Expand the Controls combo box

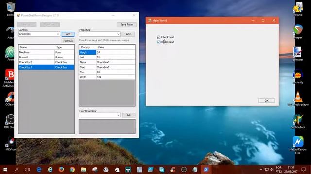point(58,34)
